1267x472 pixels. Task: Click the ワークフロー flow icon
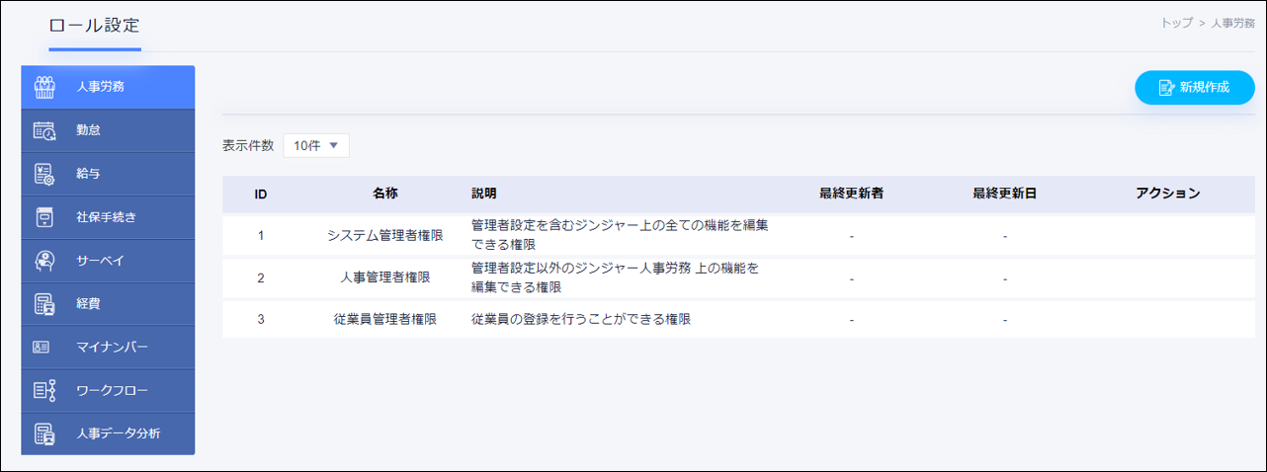coord(44,391)
